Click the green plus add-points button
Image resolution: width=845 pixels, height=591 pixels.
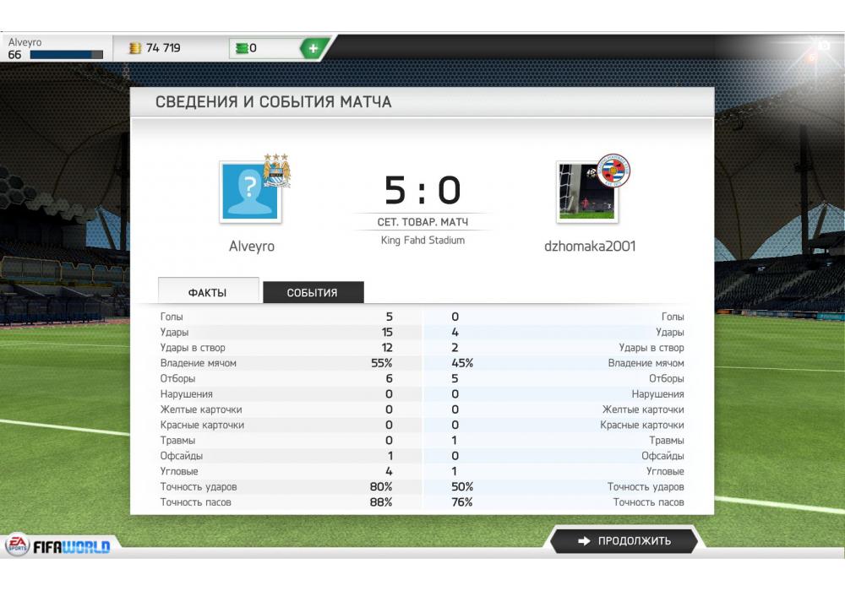(313, 48)
